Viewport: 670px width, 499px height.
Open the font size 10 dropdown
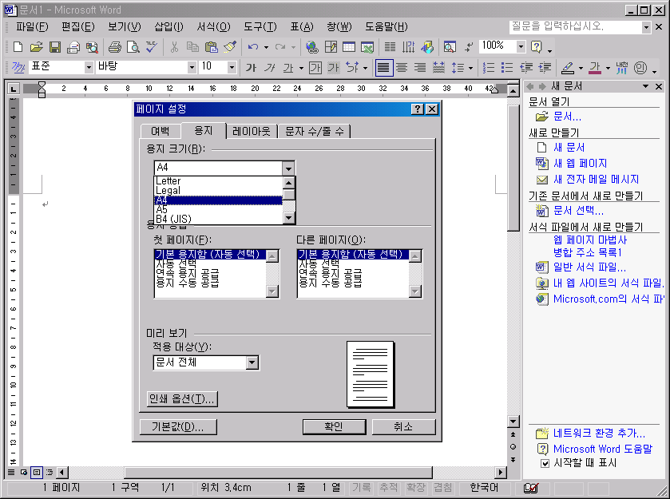point(232,67)
